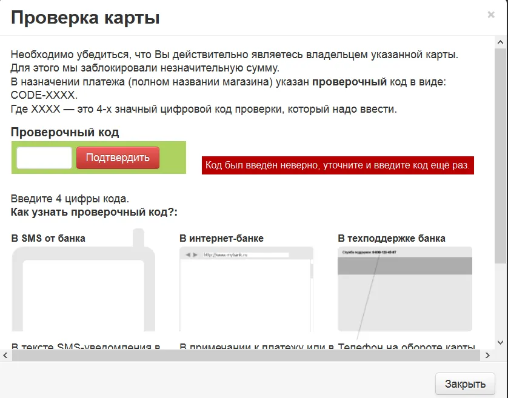Click back arrow in browser illustration

click(x=188, y=255)
